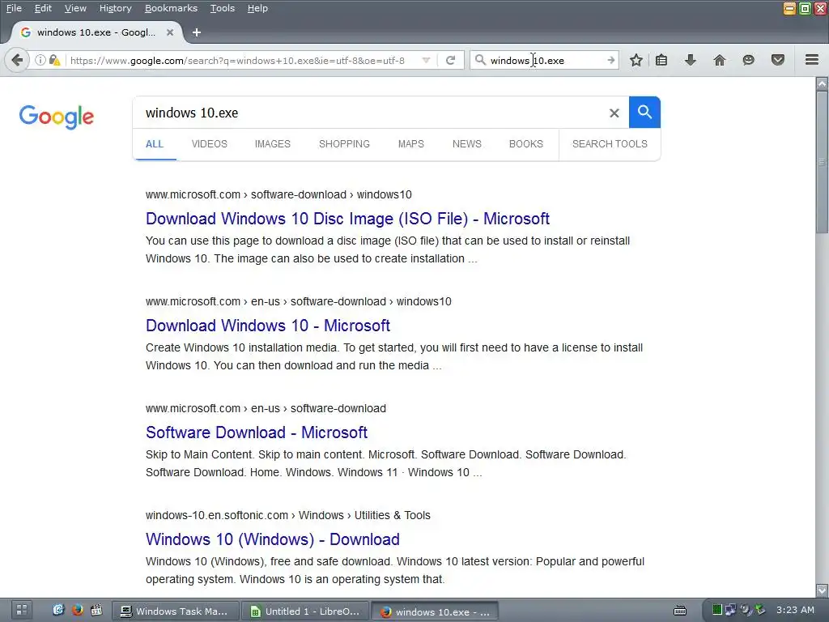Open the Bookmarks menu
The image size is (829, 622).
point(171,8)
